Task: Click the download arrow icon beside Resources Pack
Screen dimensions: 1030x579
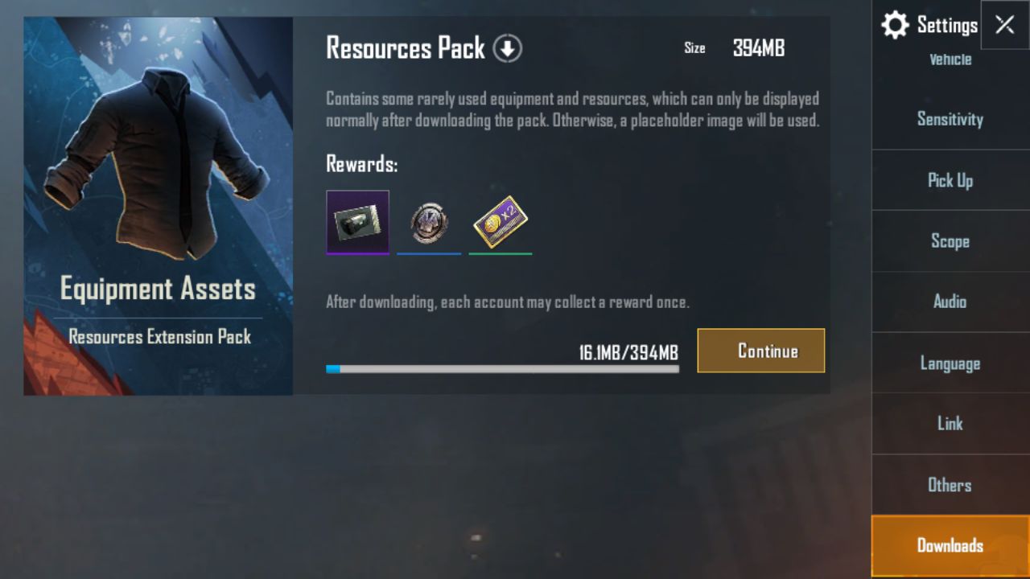Action: click(508, 49)
